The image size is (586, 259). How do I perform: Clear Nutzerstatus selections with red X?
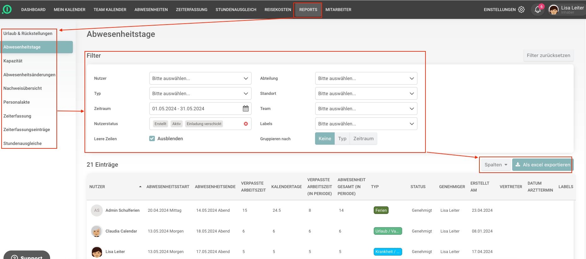click(246, 124)
